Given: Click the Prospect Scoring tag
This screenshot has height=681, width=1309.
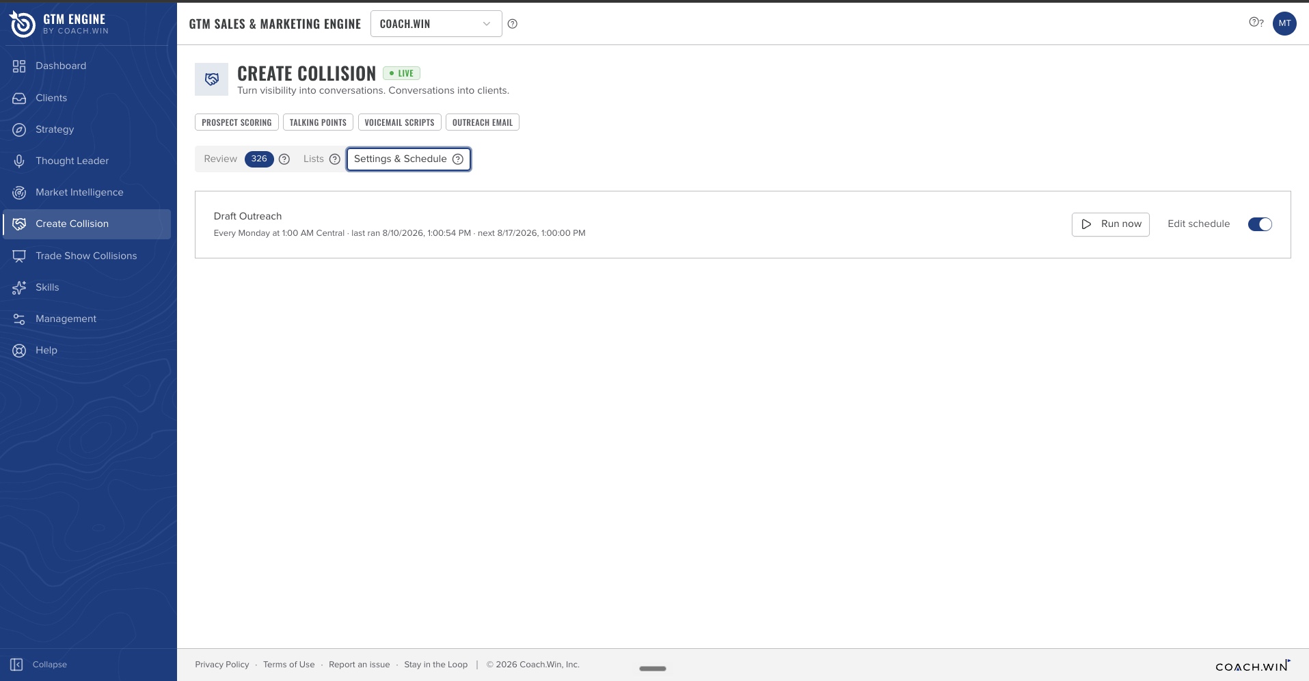Looking at the screenshot, I should (x=237, y=122).
